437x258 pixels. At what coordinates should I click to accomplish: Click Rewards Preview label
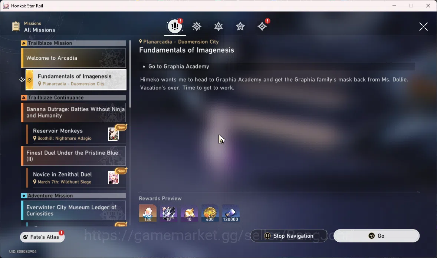coord(160,198)
